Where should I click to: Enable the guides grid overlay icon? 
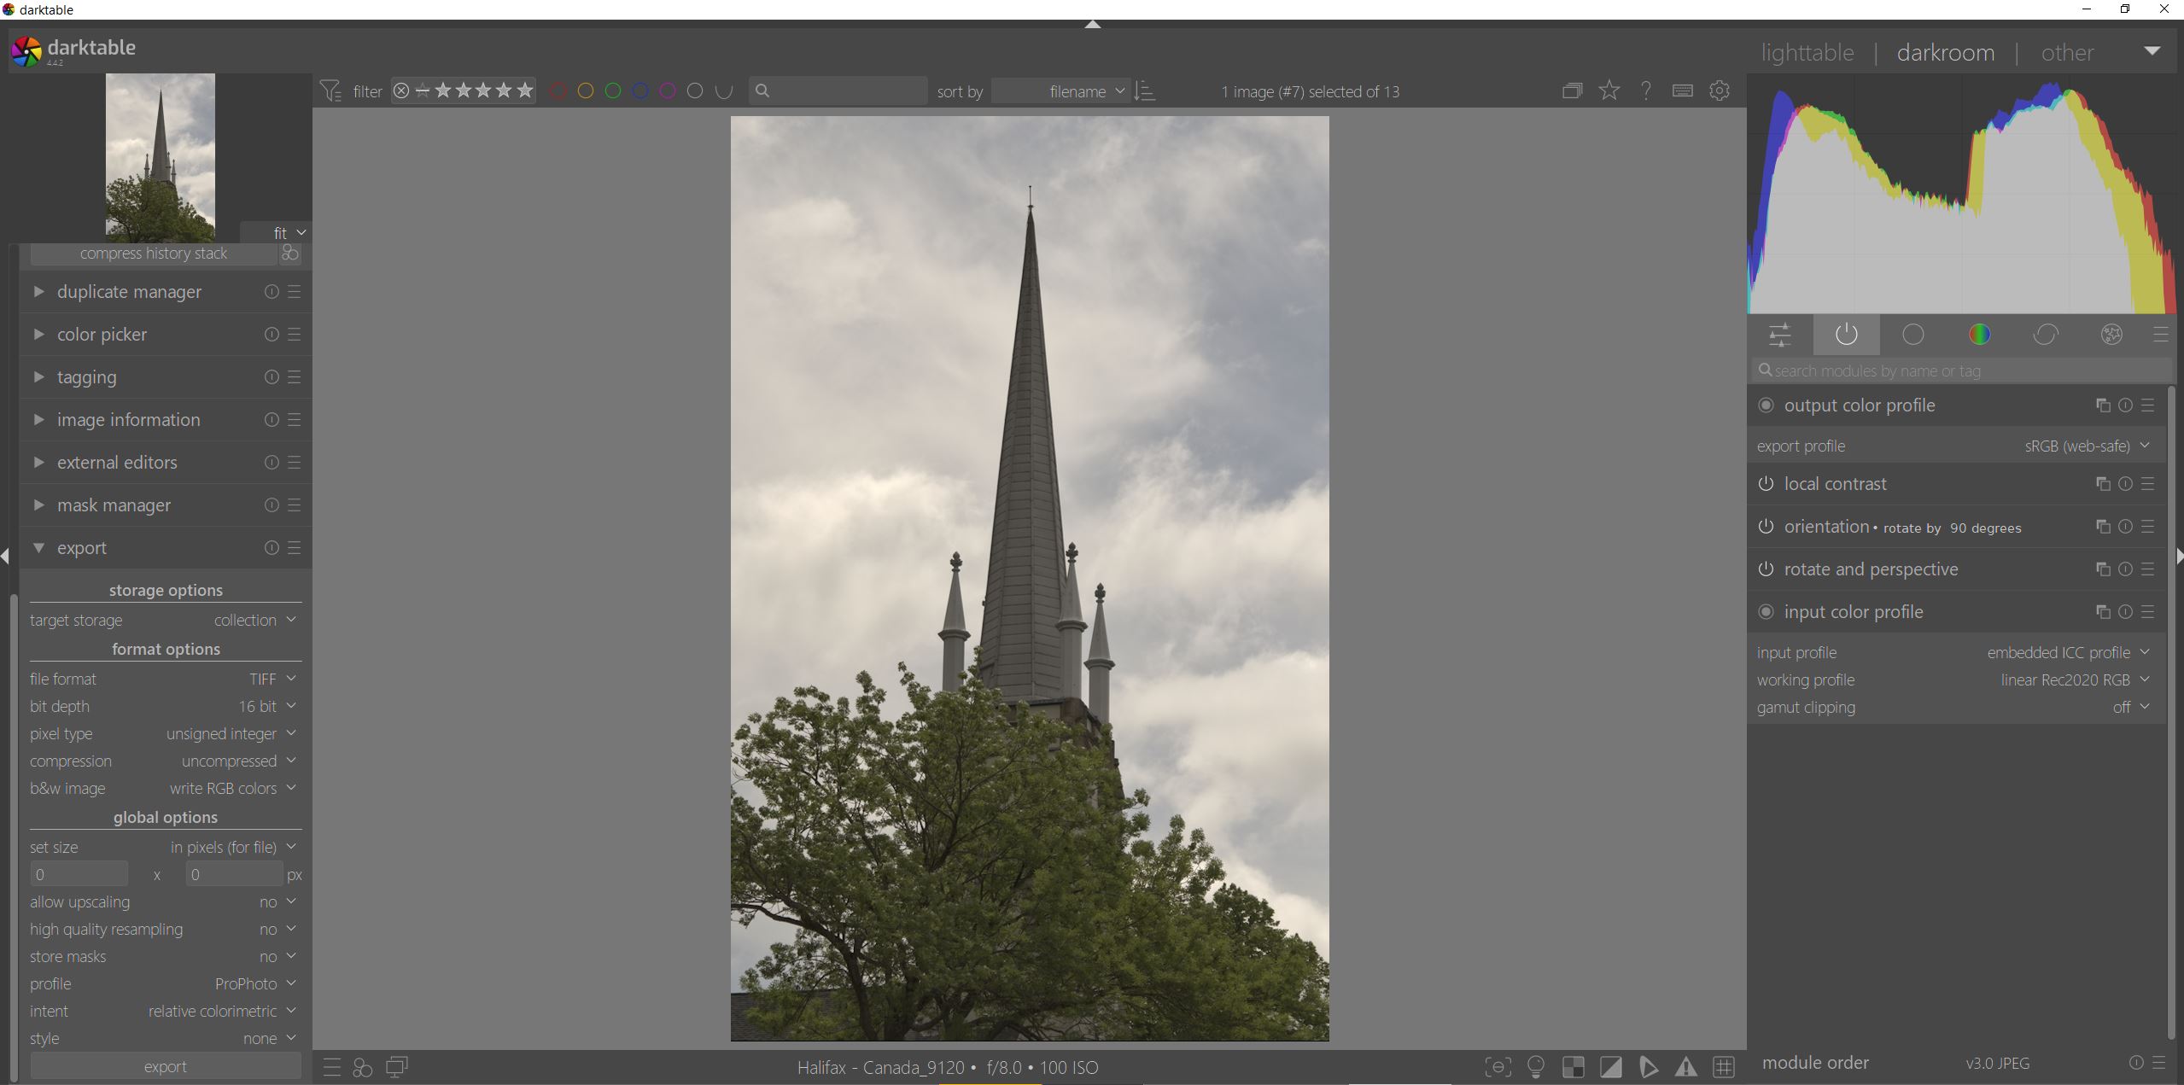(1724, 1067)
